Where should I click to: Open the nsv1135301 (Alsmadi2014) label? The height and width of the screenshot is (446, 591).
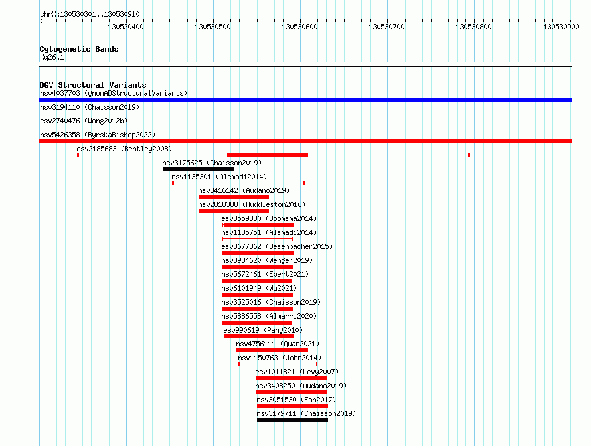click(219, 177)
